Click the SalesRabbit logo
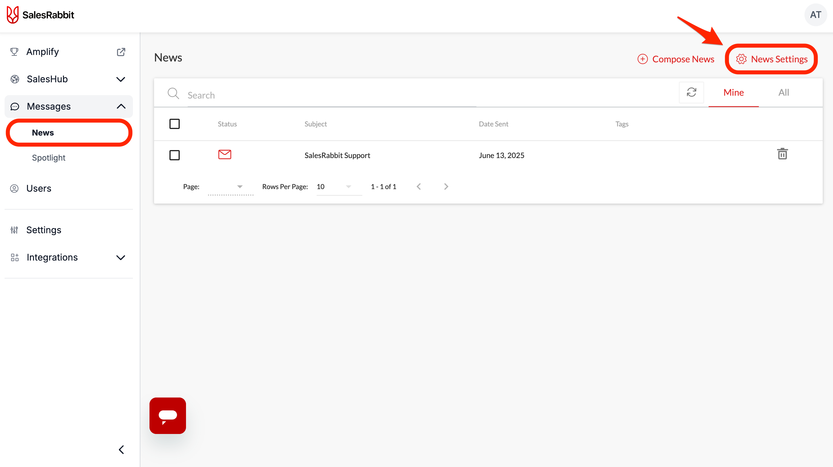The image size is (833, 467). click(41, 15)
